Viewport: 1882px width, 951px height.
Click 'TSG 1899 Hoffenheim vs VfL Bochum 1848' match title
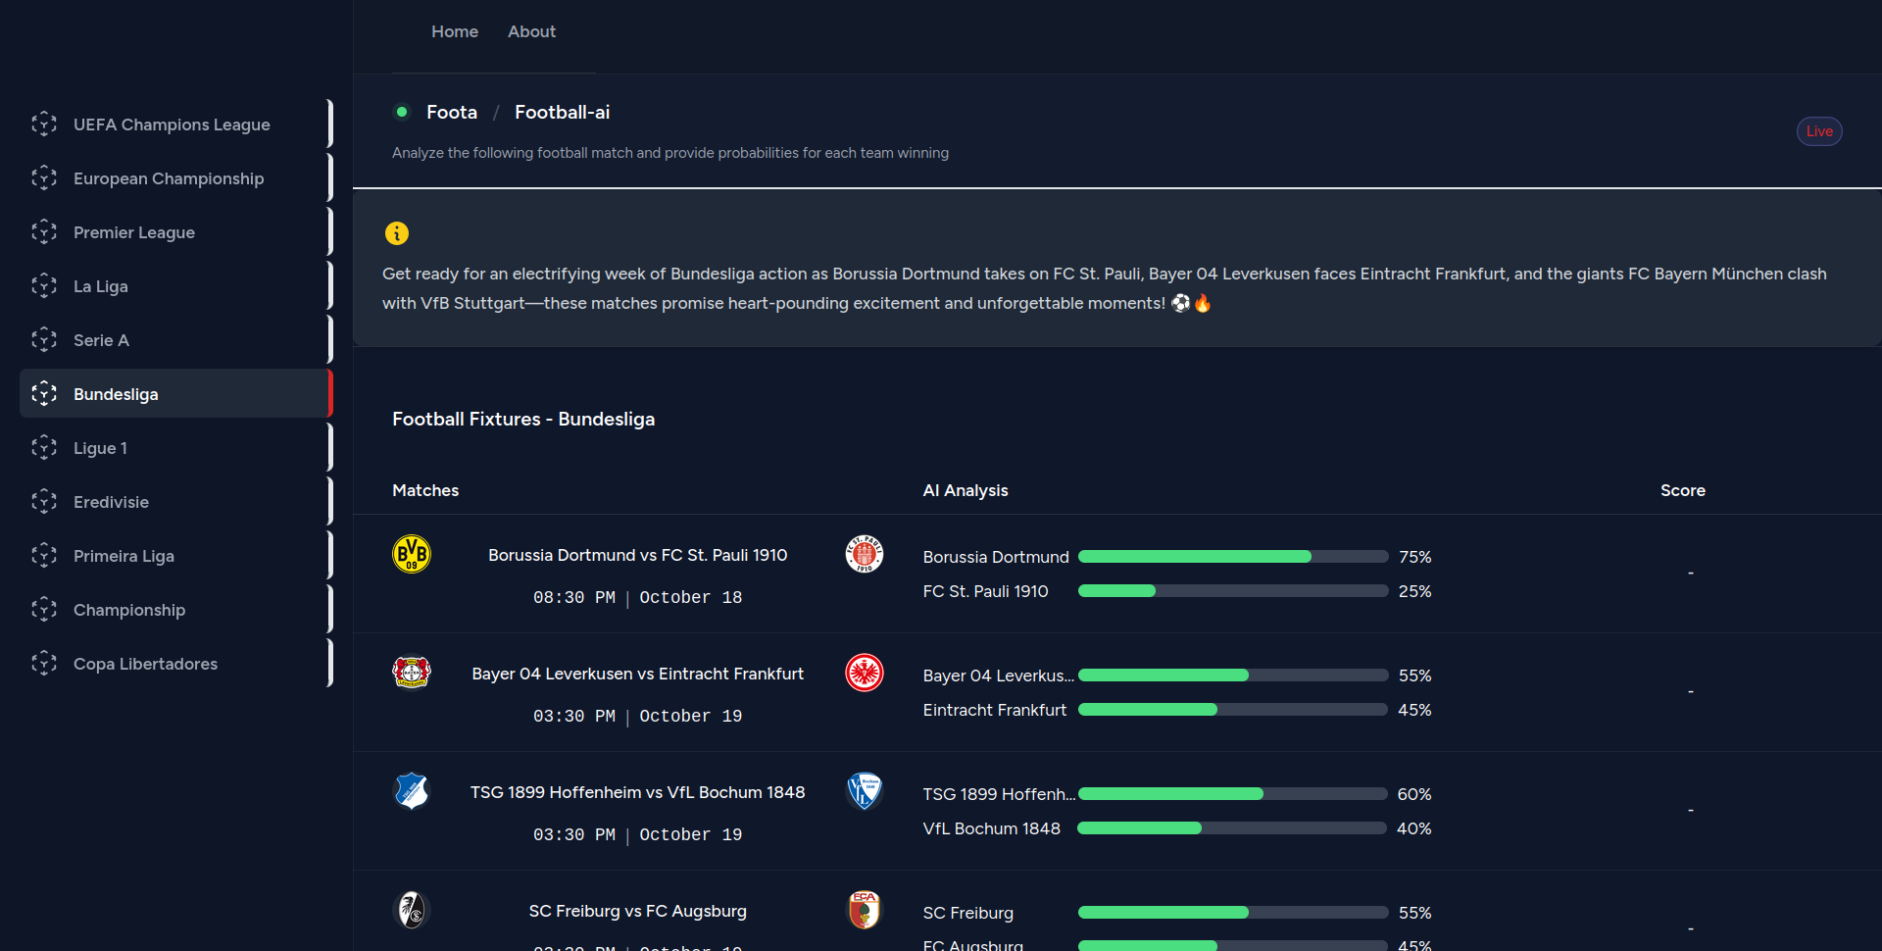pos(637,792)
